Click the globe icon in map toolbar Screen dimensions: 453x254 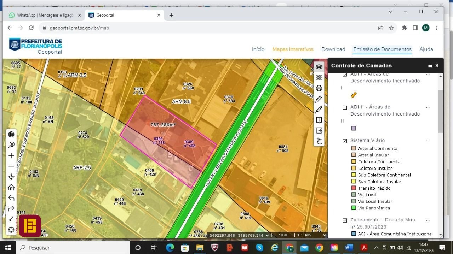tap(11, 134)
